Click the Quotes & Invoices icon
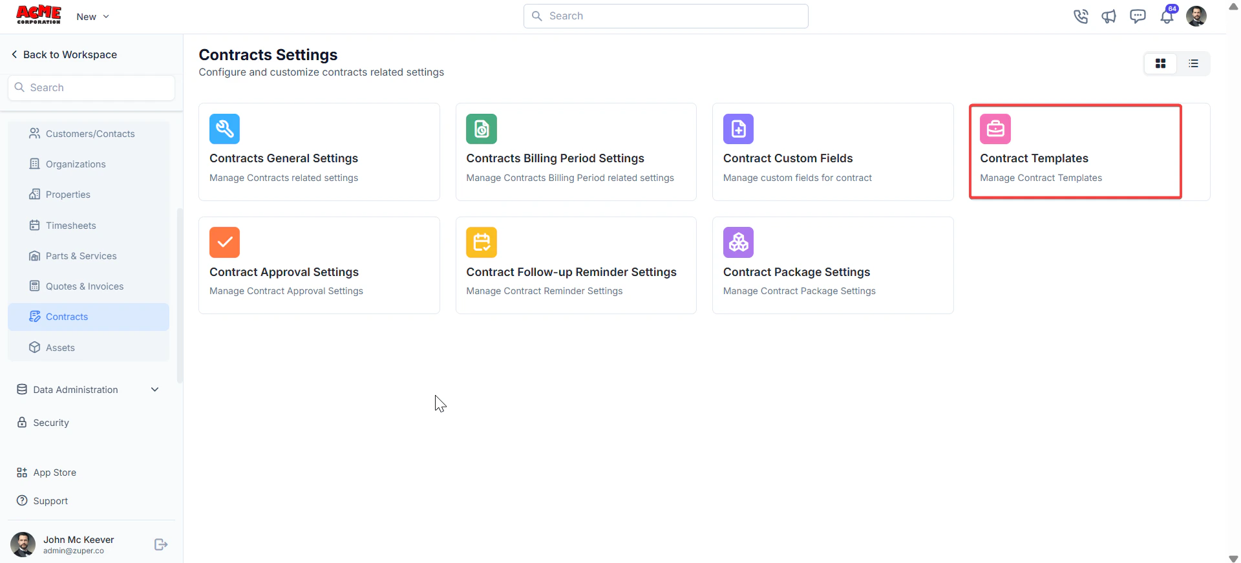Image resolution: width=1241 pixels, height=563 pixels. [x=35, y=286]
